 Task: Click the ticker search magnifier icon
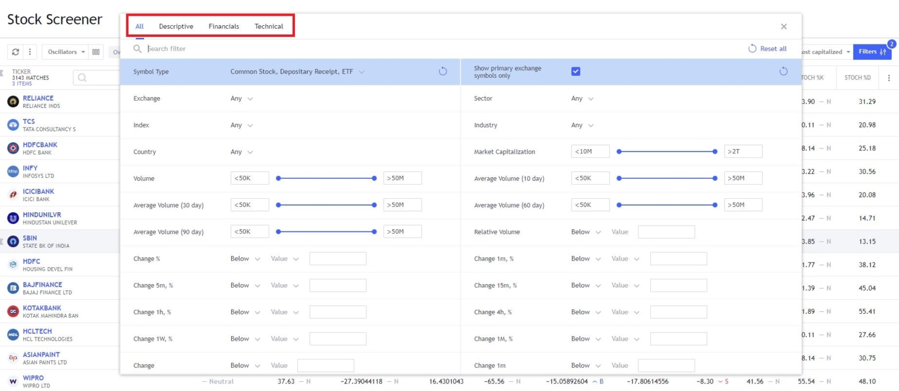(83, 78)
